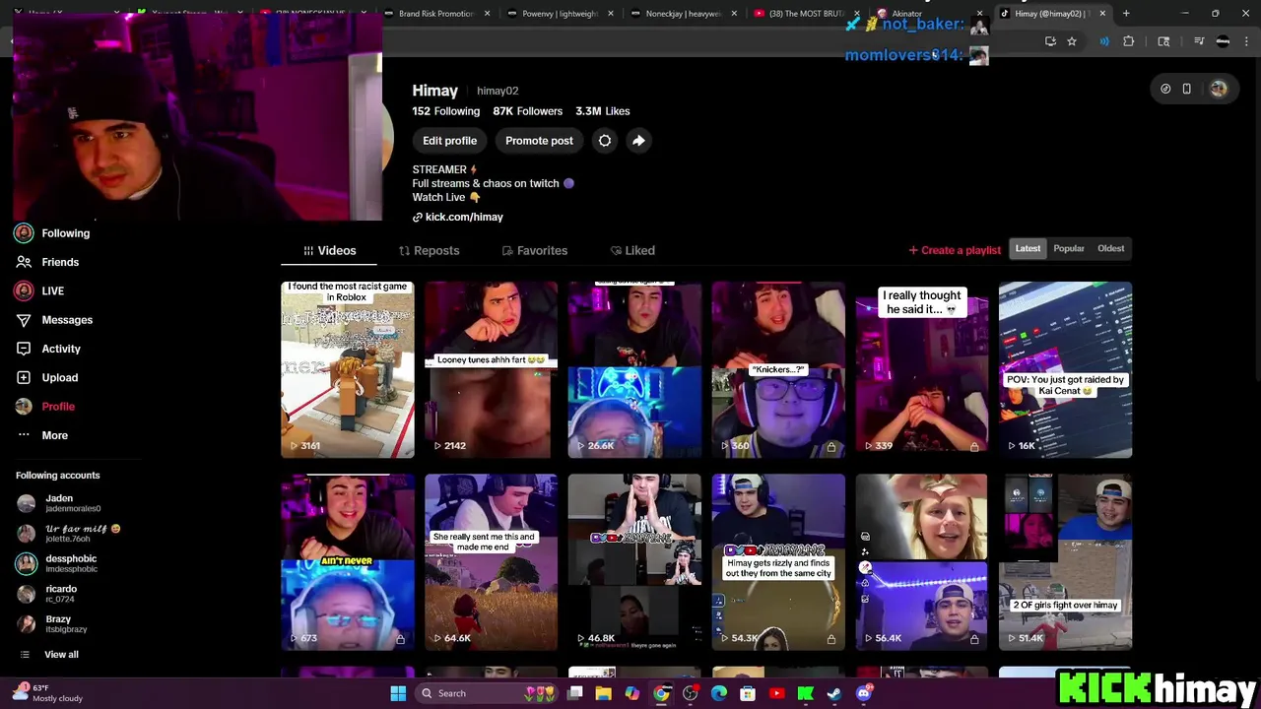Click the profile avatar at top right
This screenshot has height=709, width=1261.
point(1219,89)
